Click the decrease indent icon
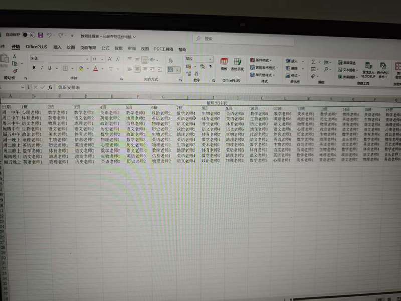This screenshot has width=401, height=301. point(153,69)
